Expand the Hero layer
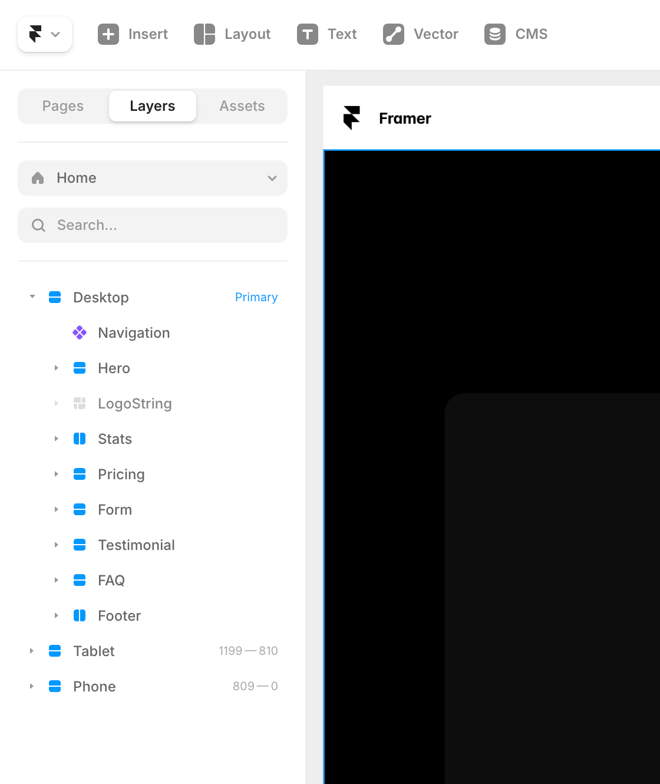660x784 pixels. [57, 368]
